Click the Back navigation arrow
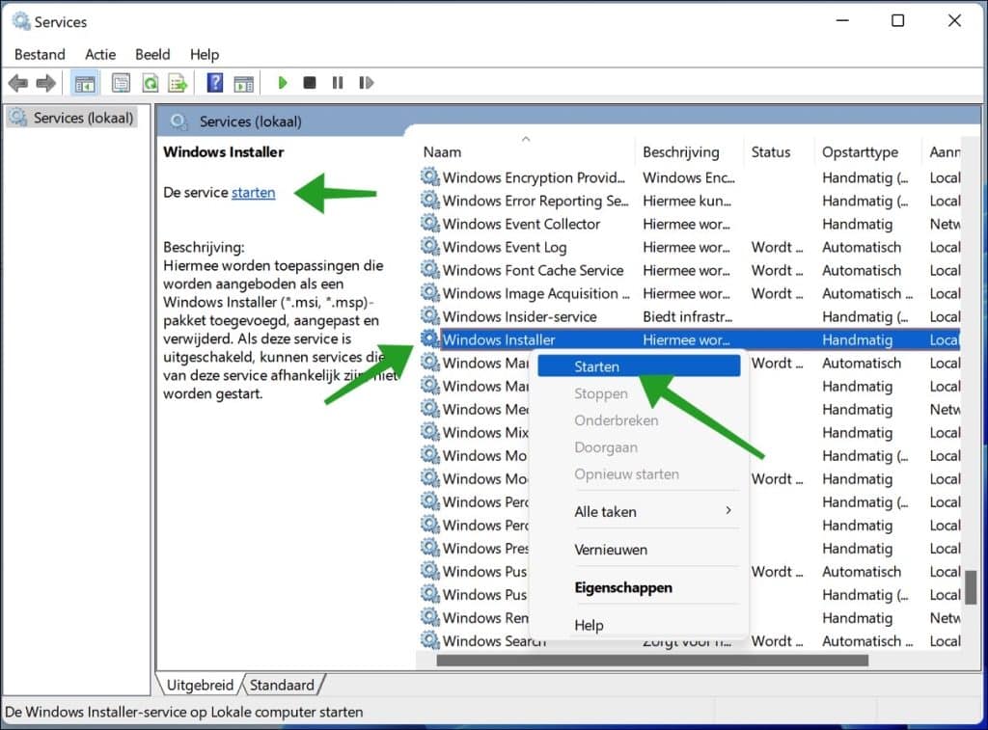988x730 pixels. coord(17,82)
